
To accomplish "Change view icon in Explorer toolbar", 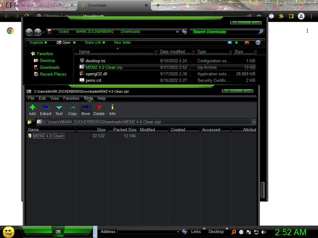I will (x=230, y=42).
